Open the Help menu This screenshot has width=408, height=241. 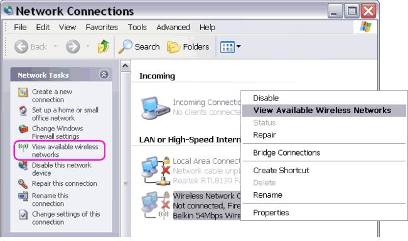coord(207,27)
